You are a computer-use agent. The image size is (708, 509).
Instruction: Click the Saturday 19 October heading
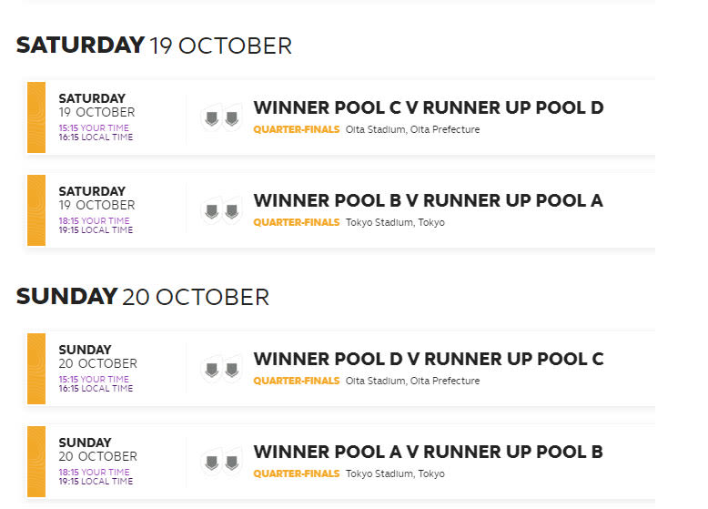coord(154,46)
